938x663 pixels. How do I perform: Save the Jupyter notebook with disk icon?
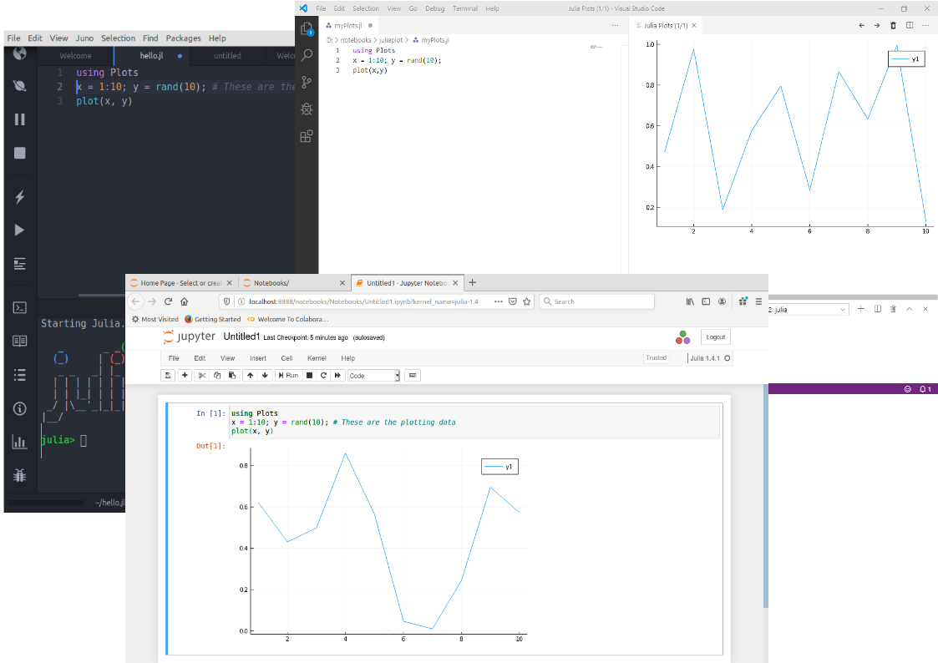(x=168, y=376)
